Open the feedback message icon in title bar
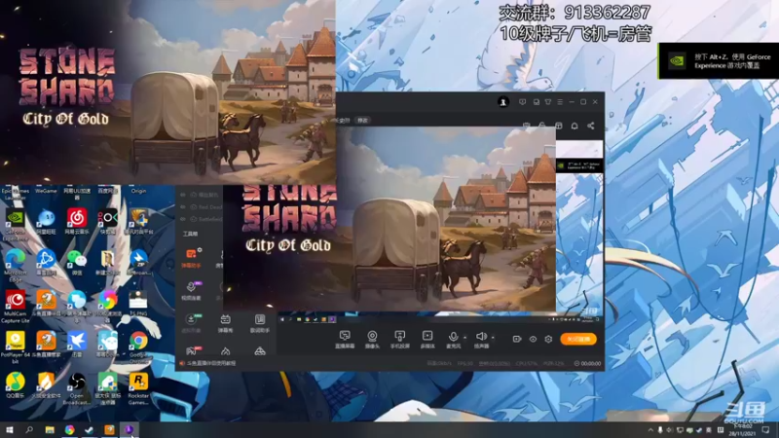 (x=522, y=102)
